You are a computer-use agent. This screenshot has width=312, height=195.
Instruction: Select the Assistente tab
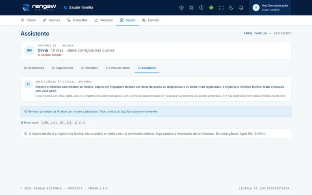click(147, 68)
